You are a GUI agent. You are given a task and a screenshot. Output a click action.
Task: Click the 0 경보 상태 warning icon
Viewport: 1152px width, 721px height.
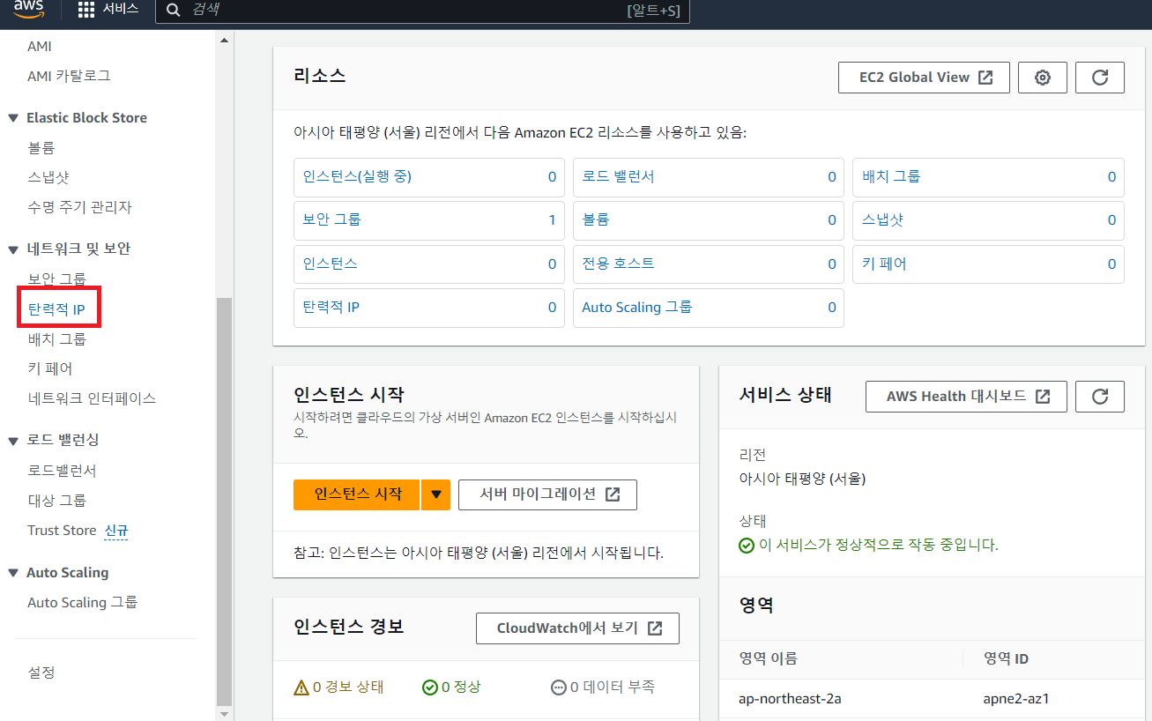[x=301, y=688]
